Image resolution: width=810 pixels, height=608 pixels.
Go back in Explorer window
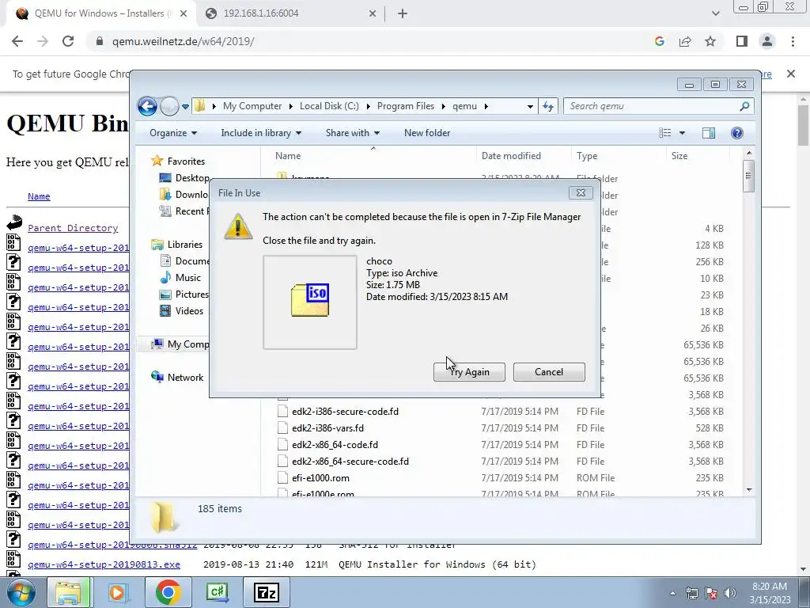click(x=147, y=107)
